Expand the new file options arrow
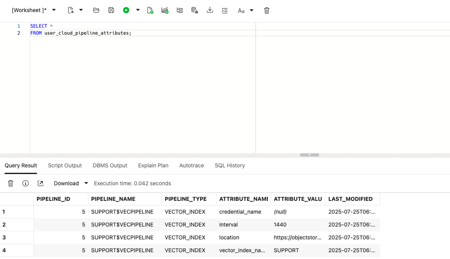The height and width of the screenshot is (259, 450). (81, 10)
